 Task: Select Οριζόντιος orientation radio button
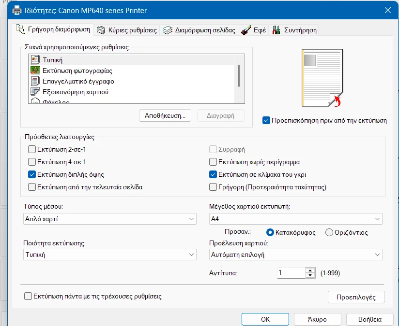(x=329, y=232)
